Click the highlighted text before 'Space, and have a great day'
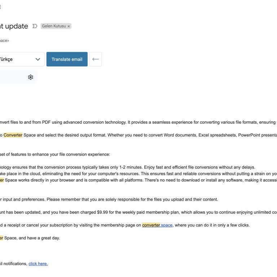277x277 pixels. coord(1,238)
